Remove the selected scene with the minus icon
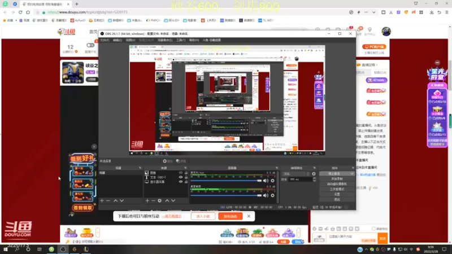 (108, 201)
